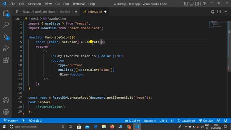Click the VS Code taskbar icon

[x=137, y=127]
